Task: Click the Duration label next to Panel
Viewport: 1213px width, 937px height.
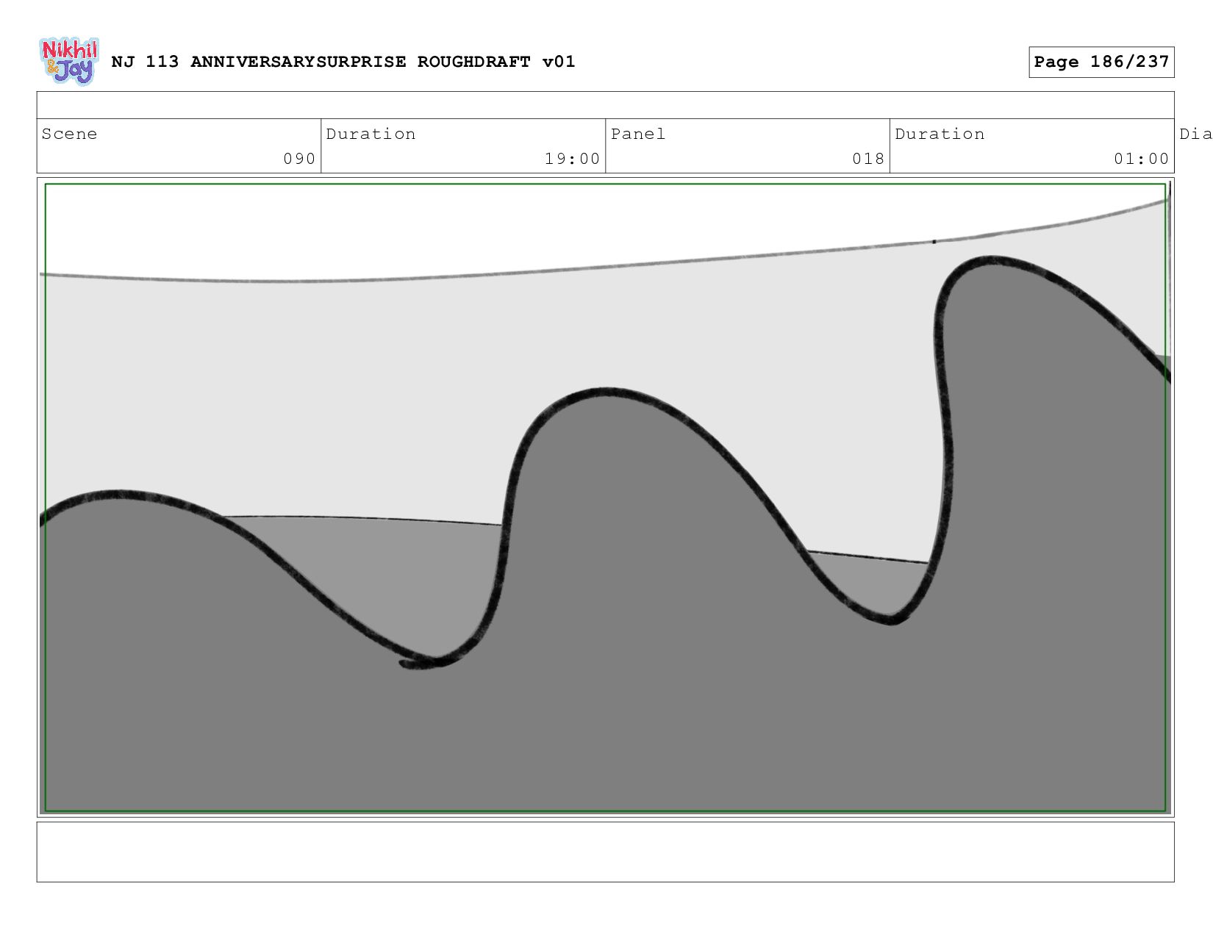Action: coord(940,134)
